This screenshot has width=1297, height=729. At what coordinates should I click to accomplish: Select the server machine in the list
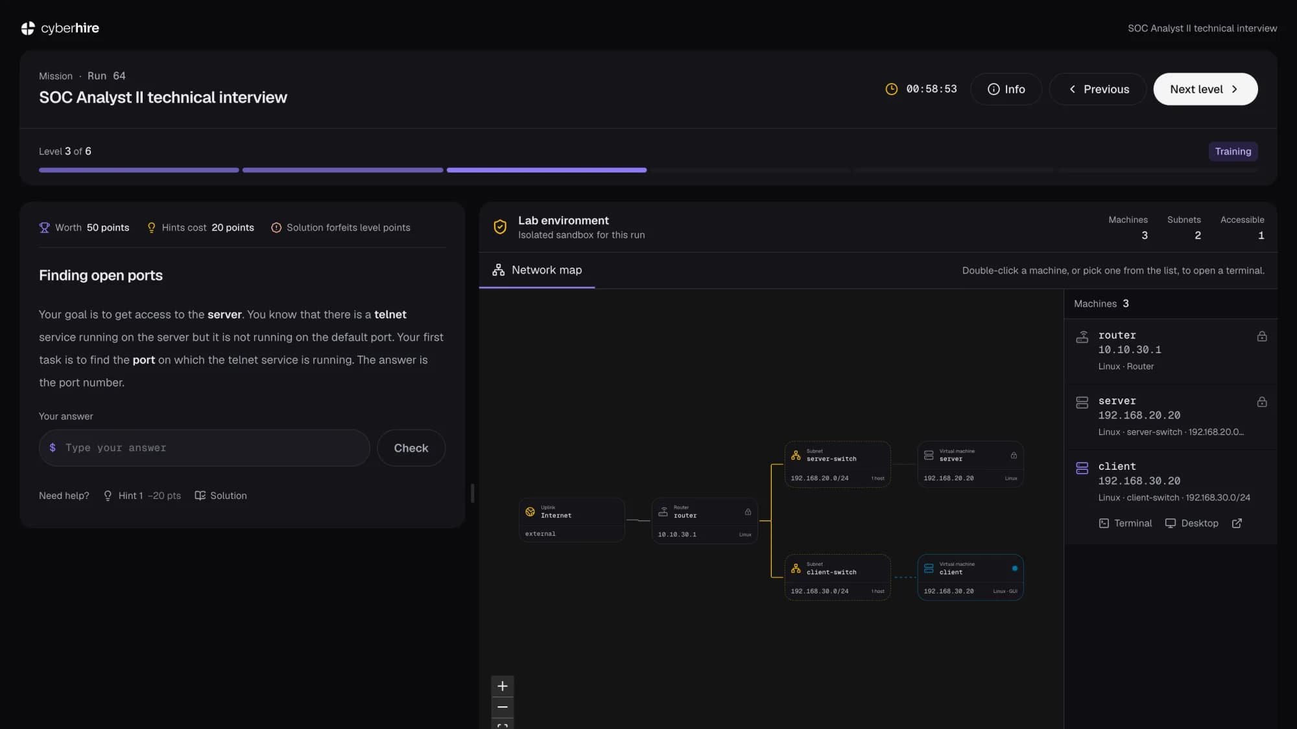tap(1171, 416)
